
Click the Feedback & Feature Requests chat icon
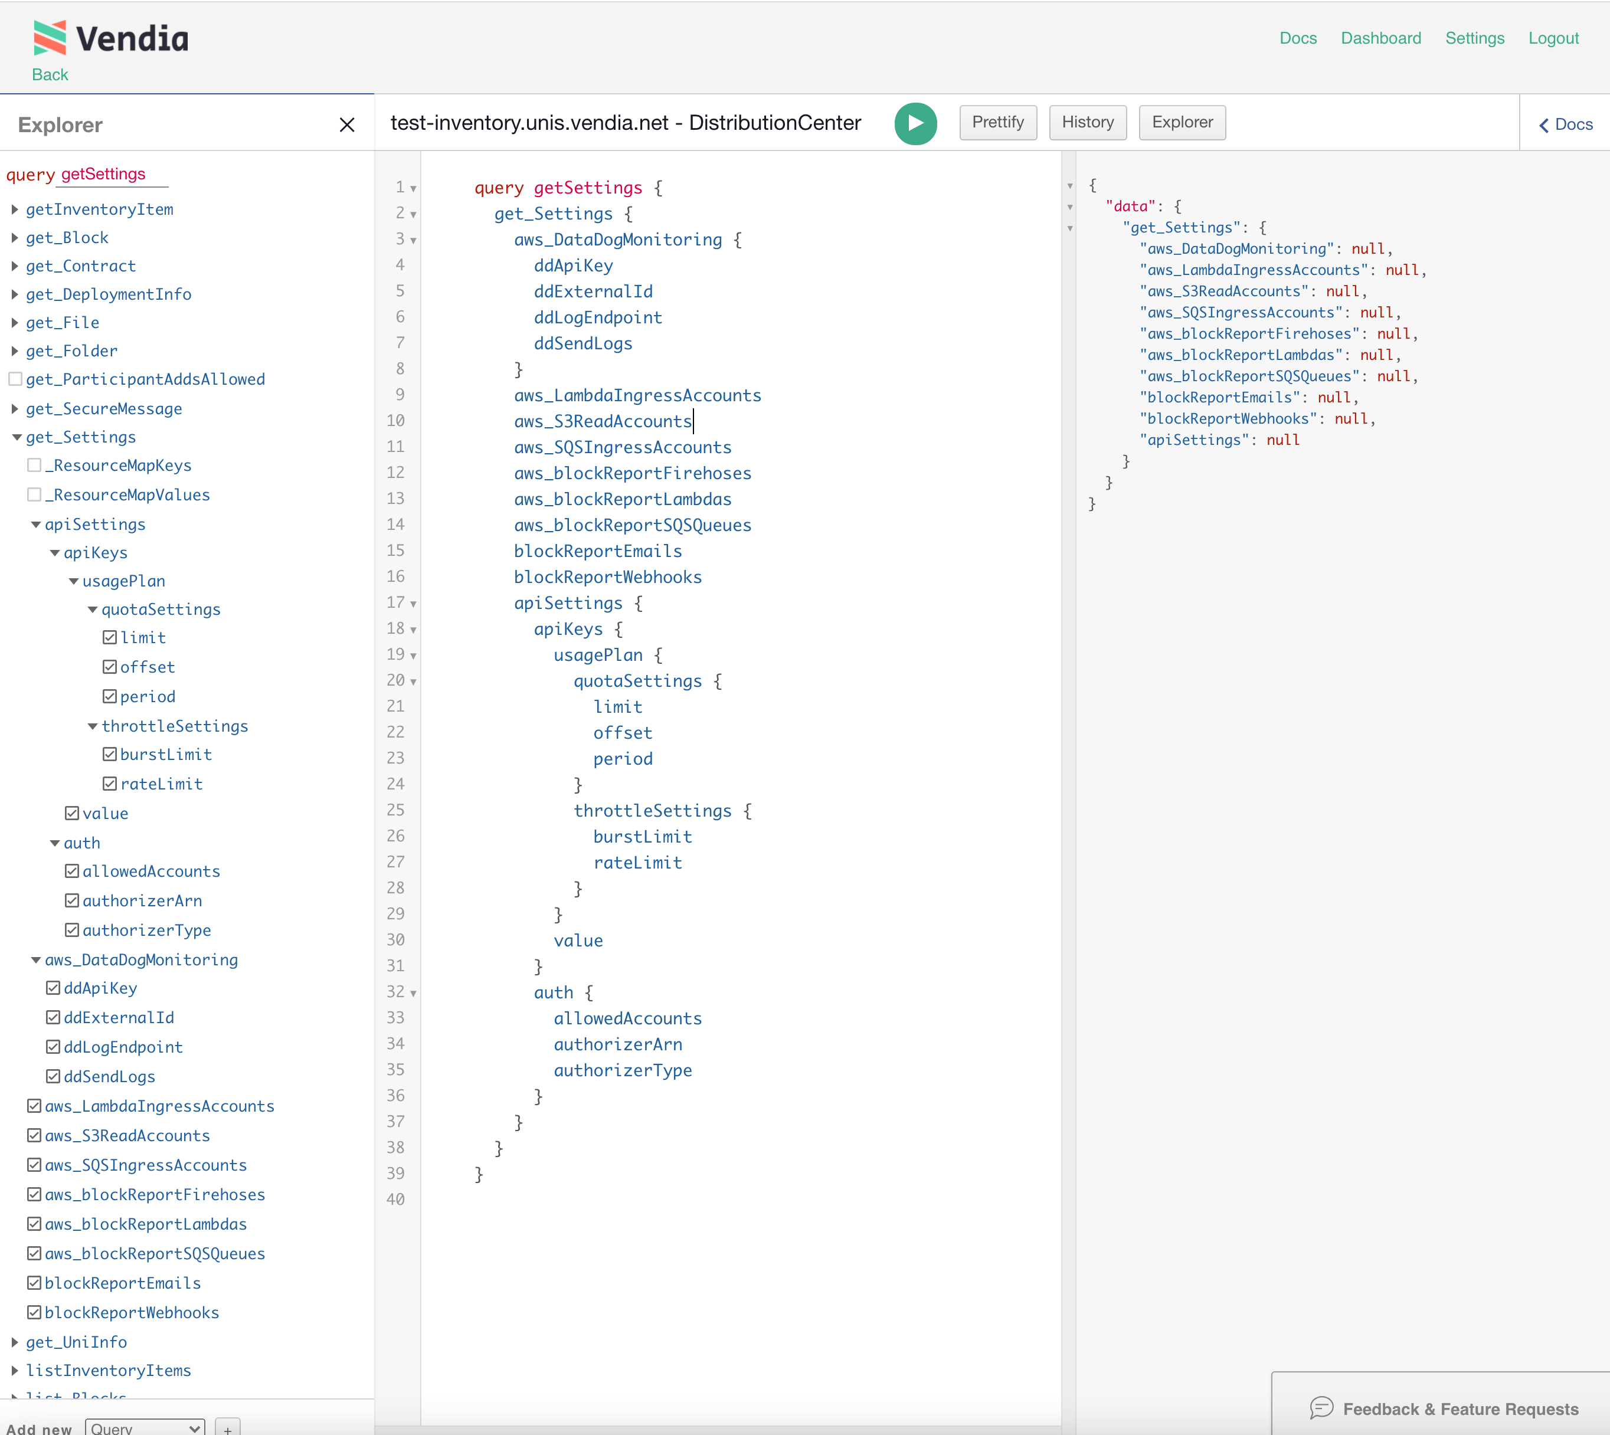click(x=1321, y=1407)
